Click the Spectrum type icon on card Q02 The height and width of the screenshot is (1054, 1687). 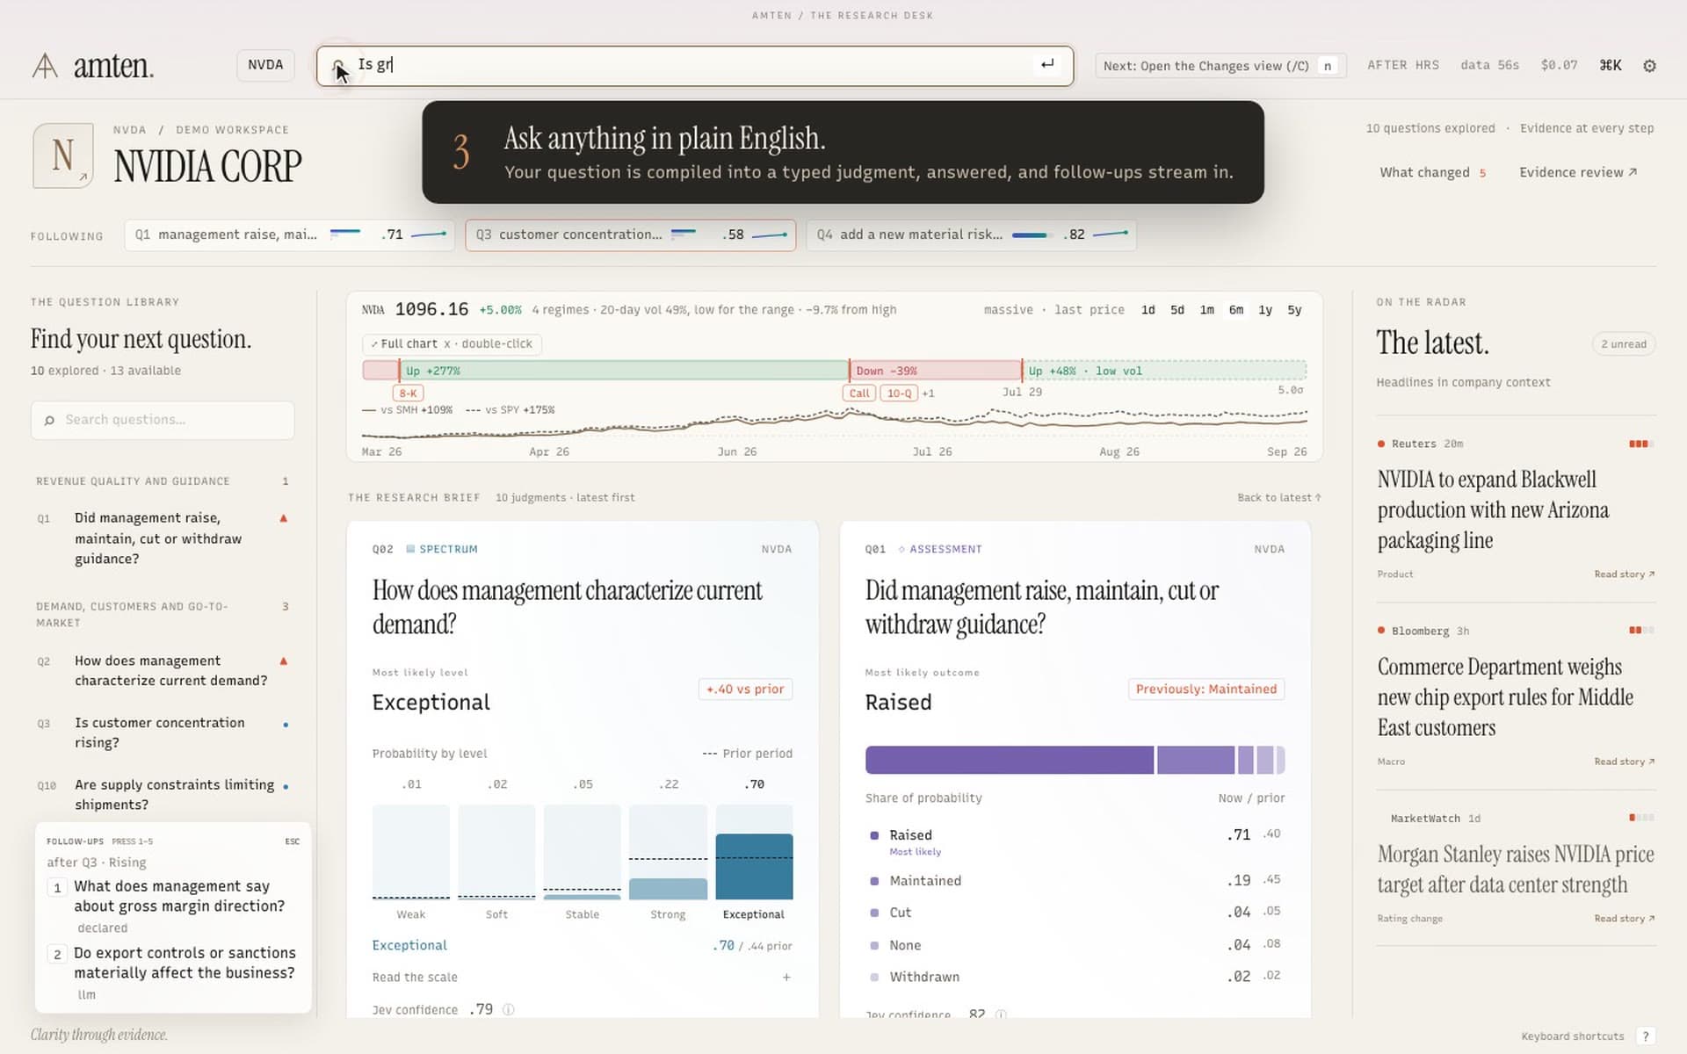[x=410, y=549]
